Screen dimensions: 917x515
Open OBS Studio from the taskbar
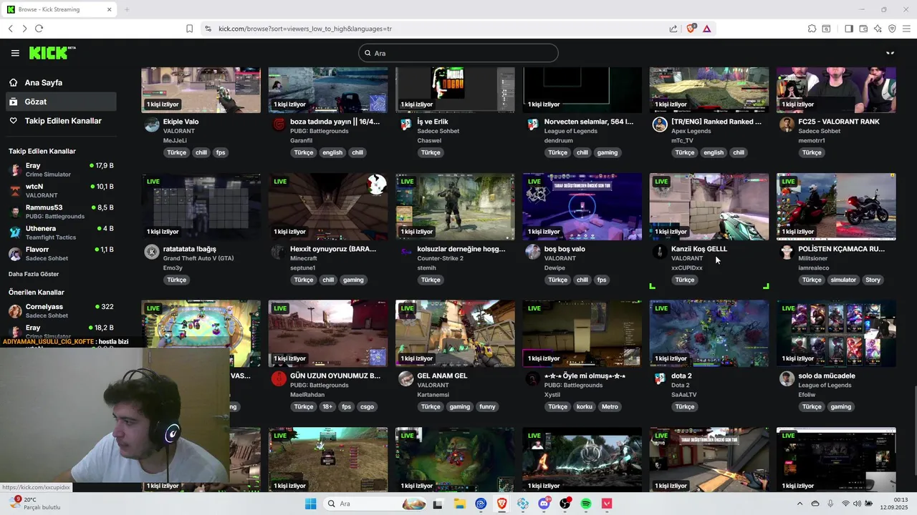[x=565, y=504]
